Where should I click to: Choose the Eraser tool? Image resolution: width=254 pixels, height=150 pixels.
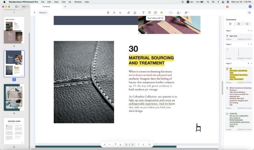click(135, 13)
